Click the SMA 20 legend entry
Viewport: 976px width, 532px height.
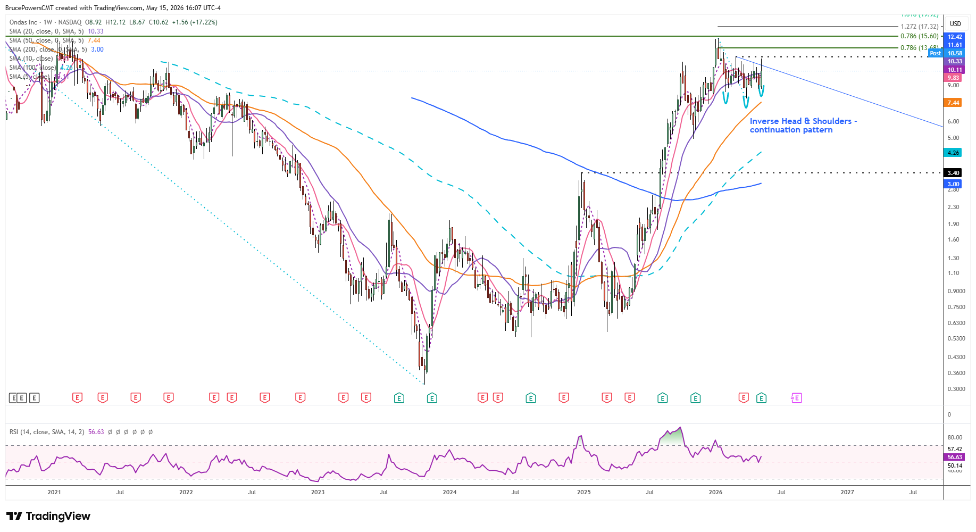point(56,31)
